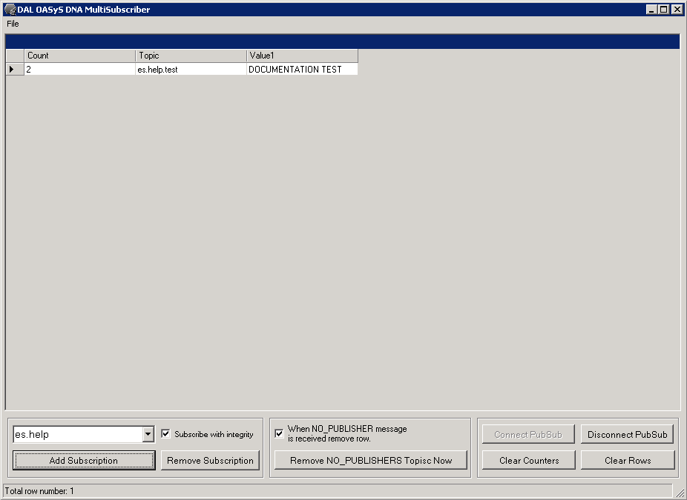Click the Add Subscription button
The width and height of the screenshot is (687, 500).
(x=84, y=461)
